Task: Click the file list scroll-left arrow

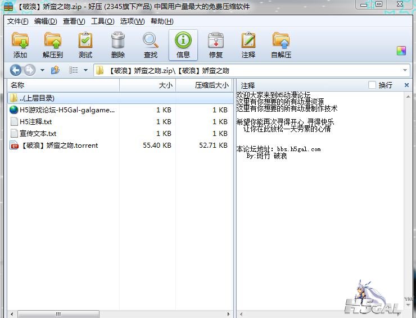Action: [12, 314]
